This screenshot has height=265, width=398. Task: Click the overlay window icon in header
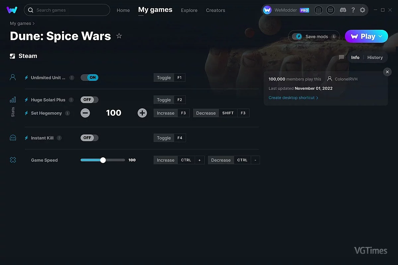pos(330,10)
